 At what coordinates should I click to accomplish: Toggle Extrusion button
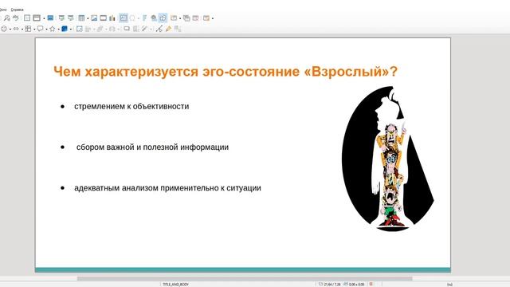coord(178,29)
